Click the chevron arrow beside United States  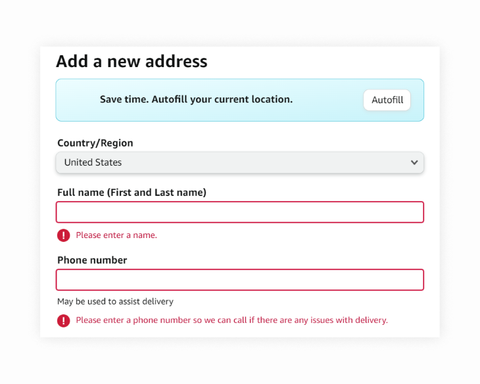(414, 162)
